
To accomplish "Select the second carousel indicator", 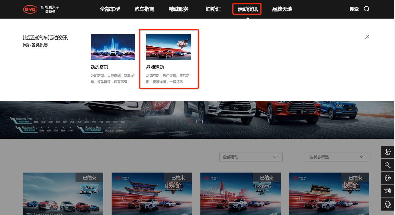I will (x=196, y=122).
